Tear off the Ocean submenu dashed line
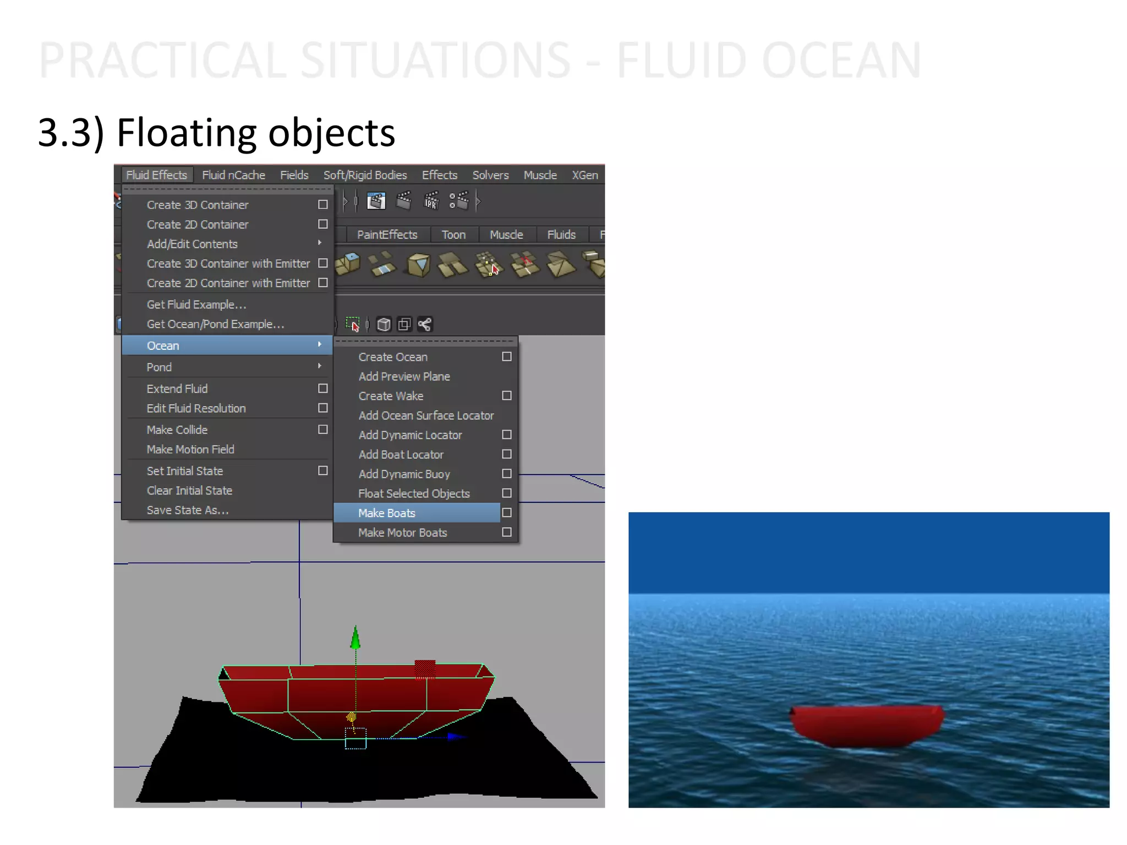The image size is (1127, 845). coord(426,341)
